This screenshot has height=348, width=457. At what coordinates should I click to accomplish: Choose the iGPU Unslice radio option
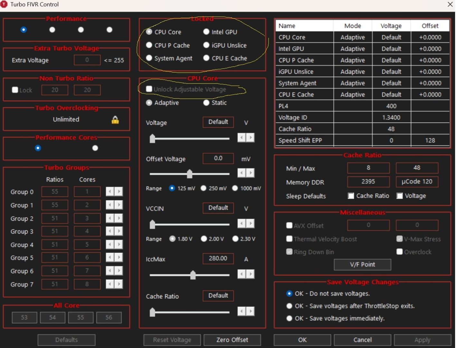[x=206, y=45]
